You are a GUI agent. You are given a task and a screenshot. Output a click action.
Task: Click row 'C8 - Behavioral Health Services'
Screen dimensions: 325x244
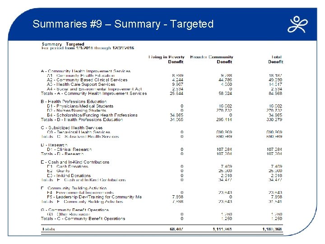click(x=164, y=132)
